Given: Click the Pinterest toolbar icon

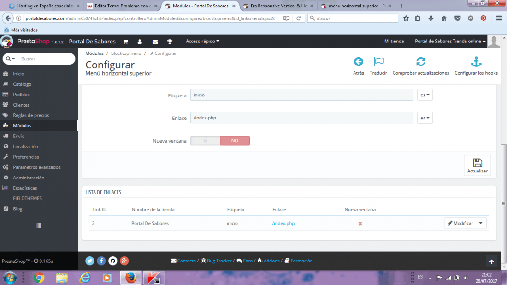Looking at the screenshot, I should click(483, 18).
